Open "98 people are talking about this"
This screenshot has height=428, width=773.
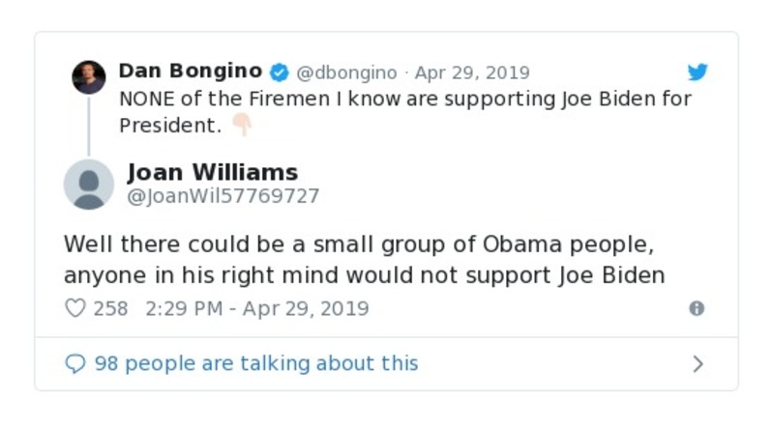coord(256,363)
